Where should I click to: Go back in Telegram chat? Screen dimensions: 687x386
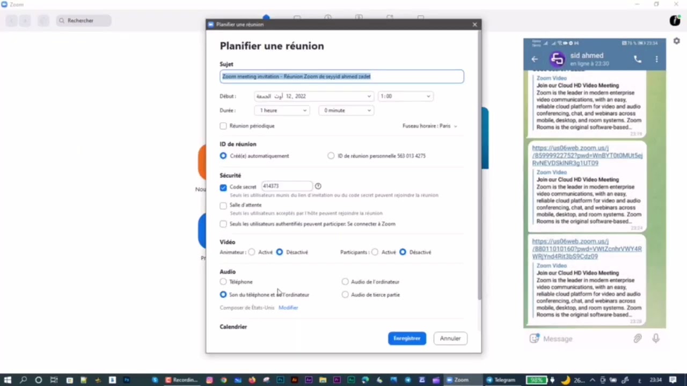[x=534, y=59]
